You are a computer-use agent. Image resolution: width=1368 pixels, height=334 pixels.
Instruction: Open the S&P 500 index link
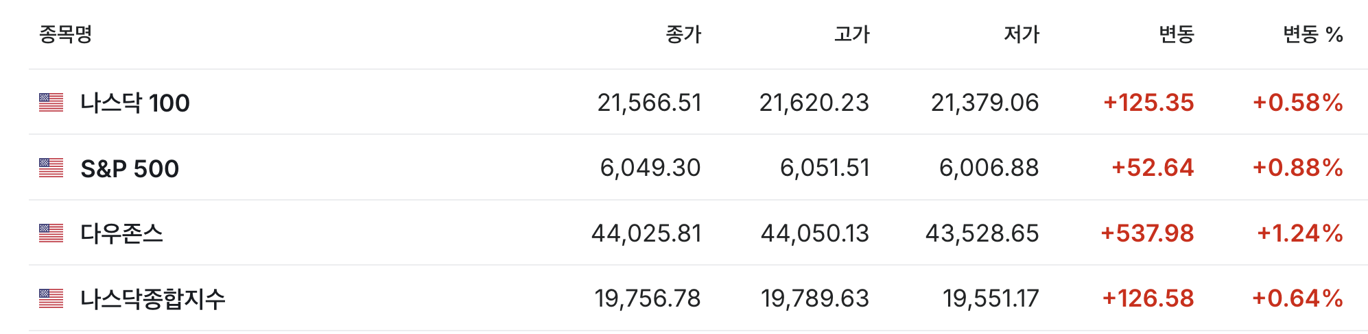[x=130, y=168]
